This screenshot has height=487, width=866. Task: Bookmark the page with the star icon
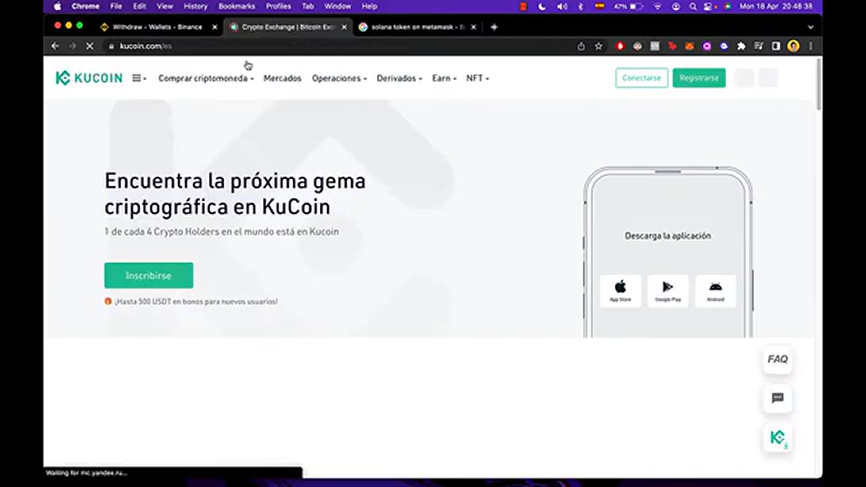(x=599, y=46)
